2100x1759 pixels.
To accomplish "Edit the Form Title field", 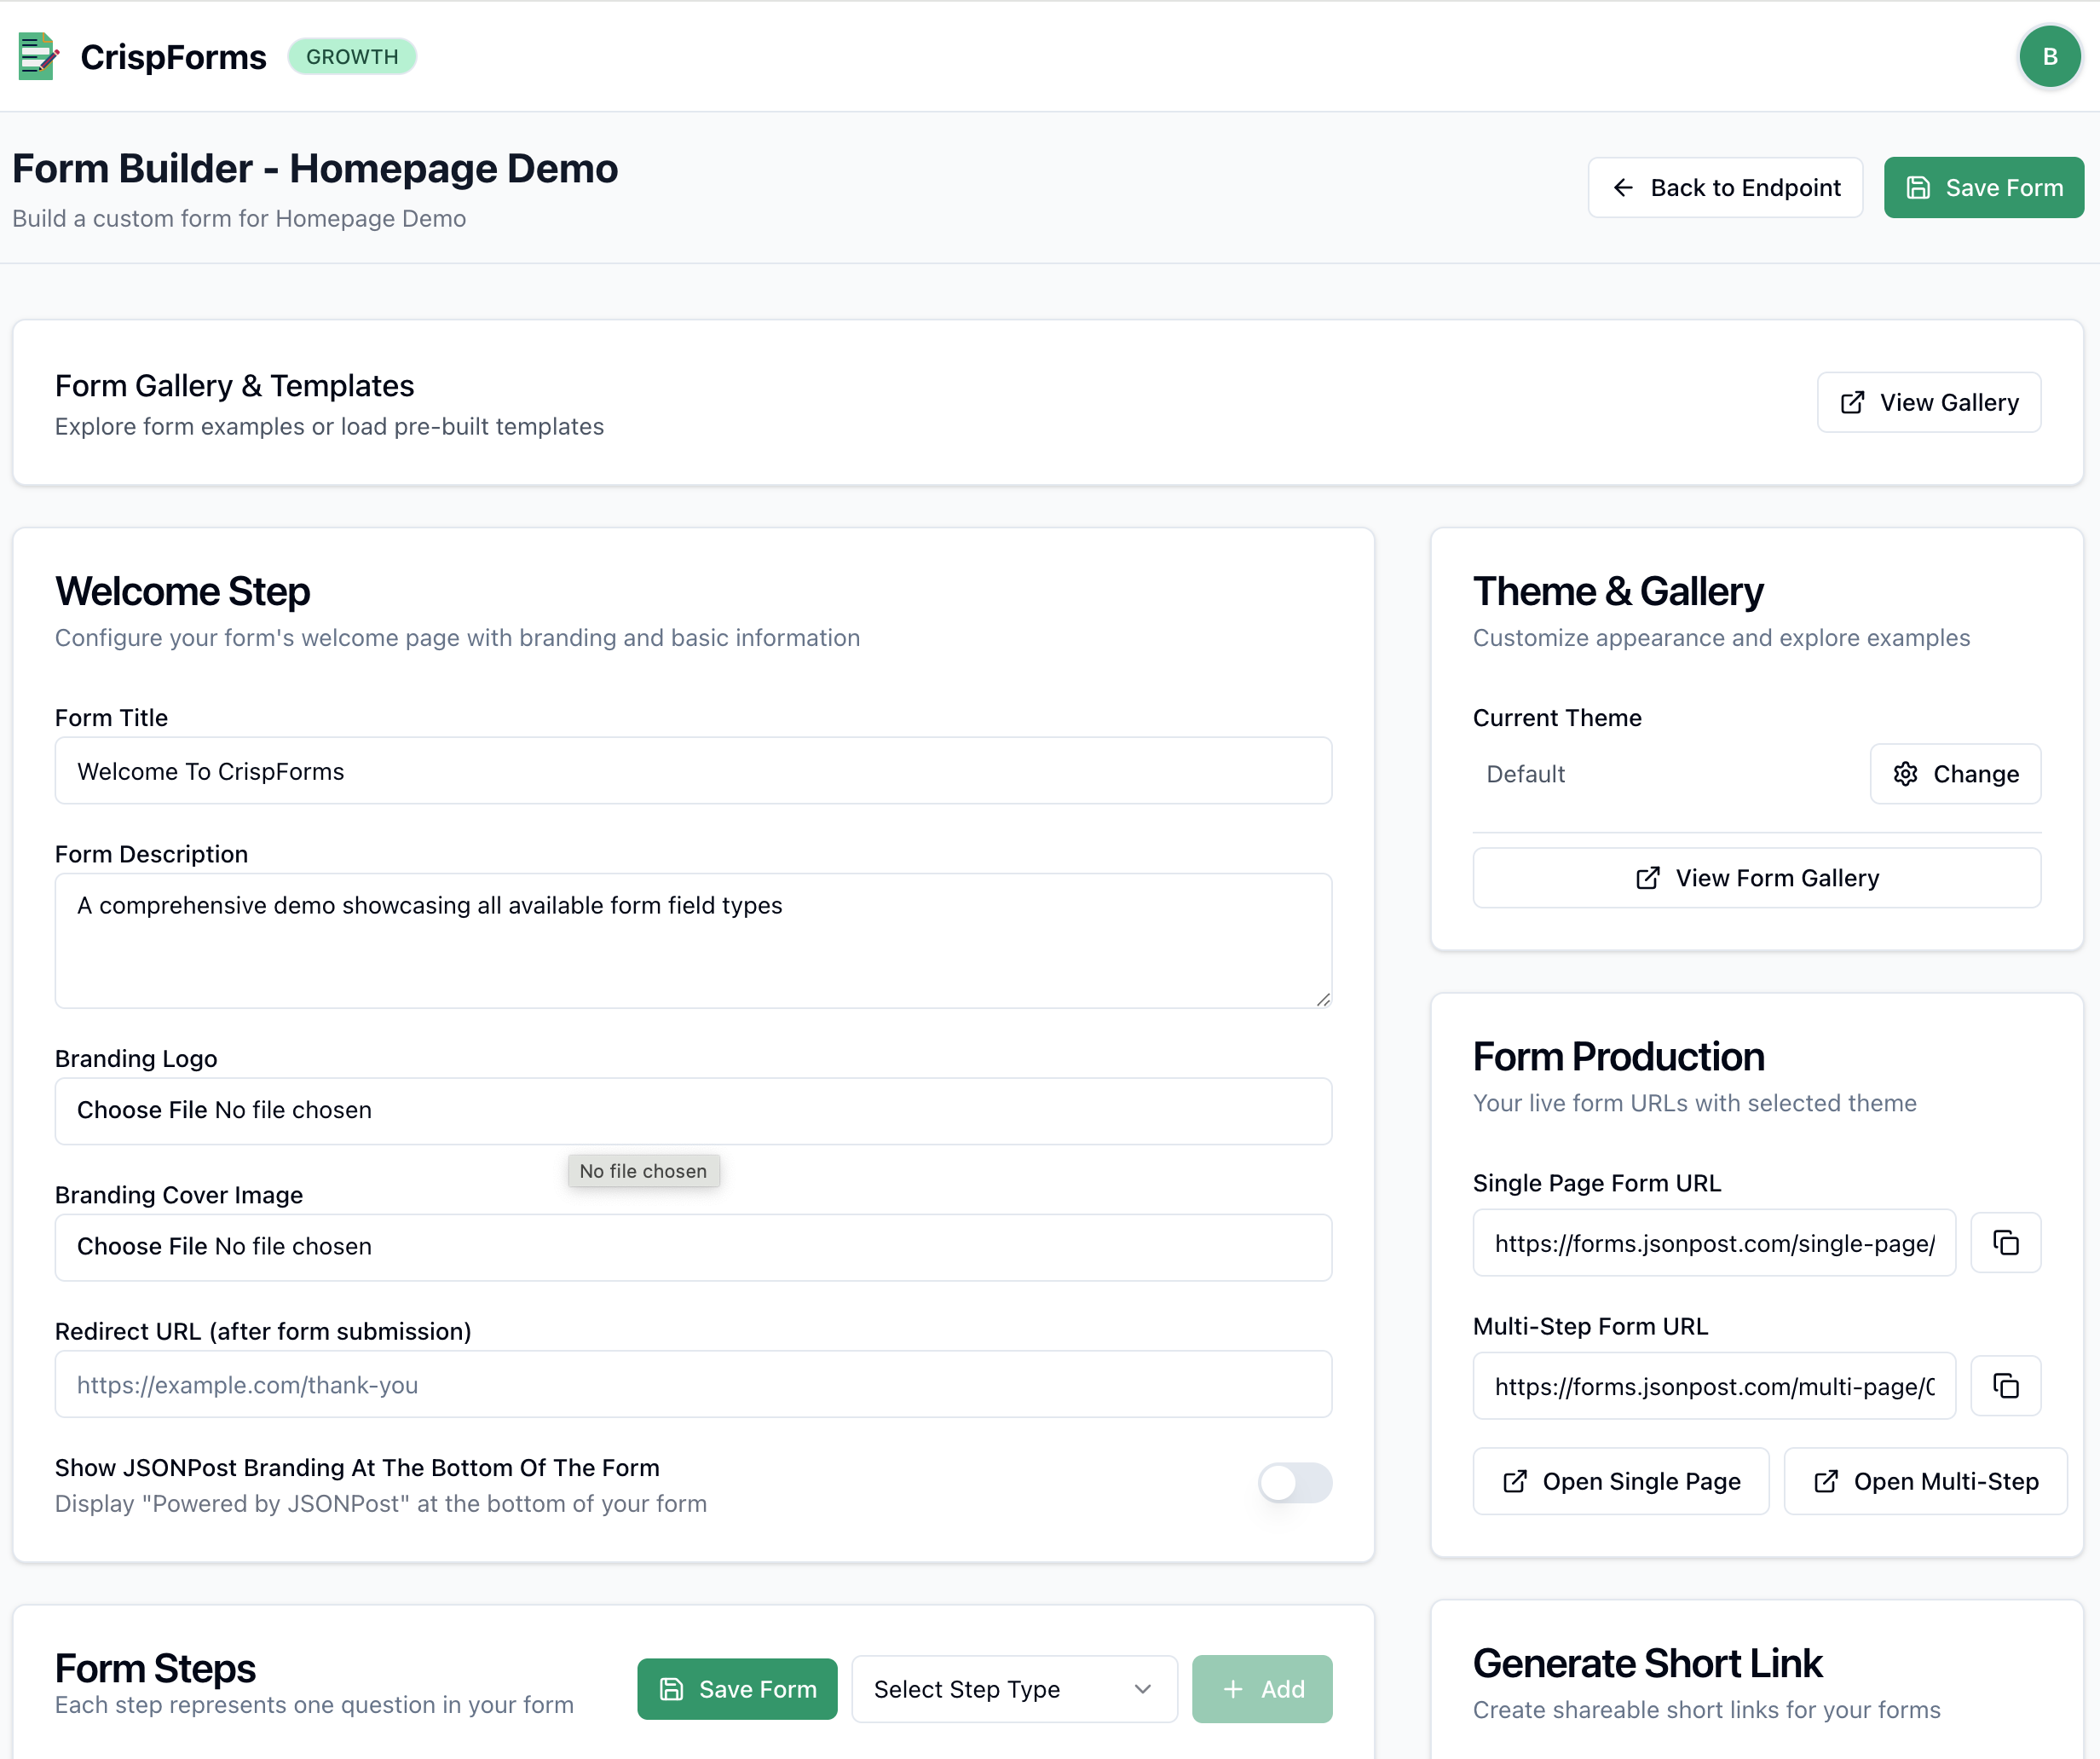I will (x=693, y=771).
